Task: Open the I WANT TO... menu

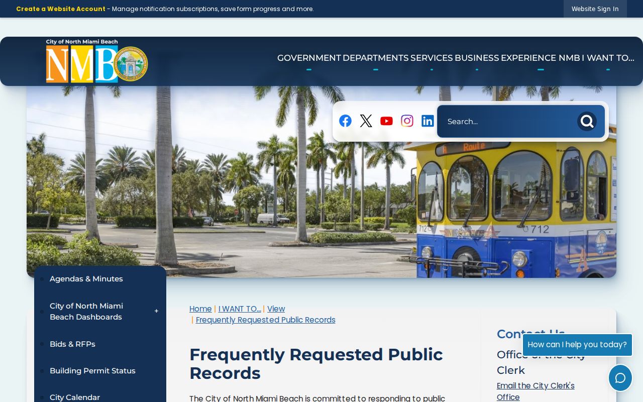Action: pos(608,58)
